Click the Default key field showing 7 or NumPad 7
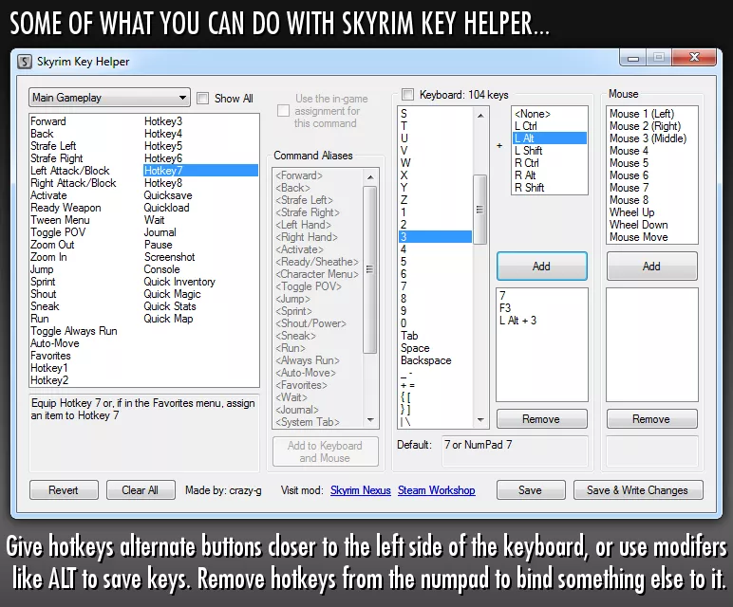The image size is (733, 607). (515, 451)
